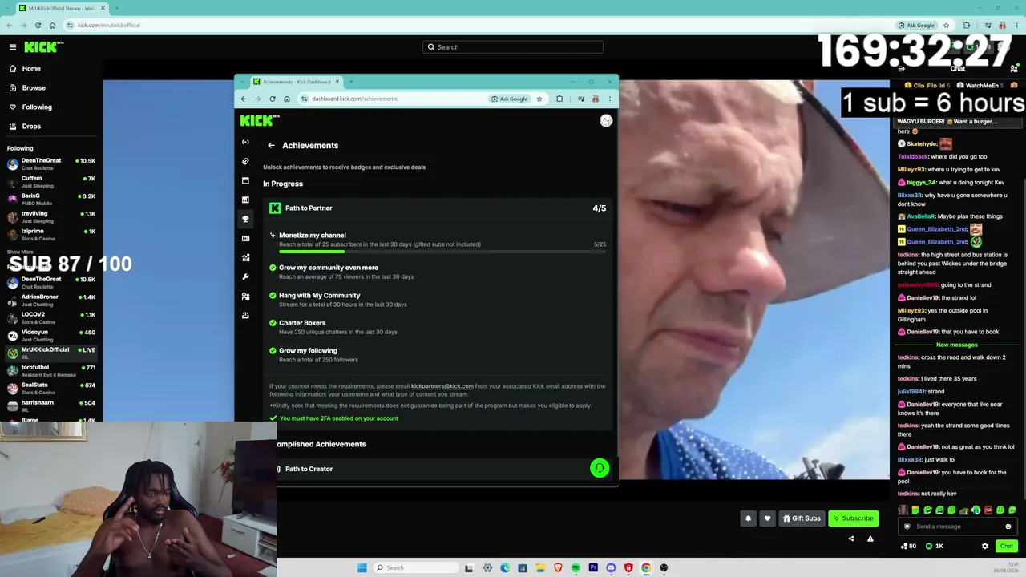Screen dimensions: 1026x577
Task: Focus the Kick Search field
Action: [x=513, y=47]
